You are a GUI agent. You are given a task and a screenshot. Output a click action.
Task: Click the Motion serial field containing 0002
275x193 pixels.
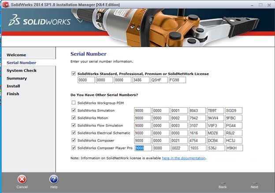[179, 118]
